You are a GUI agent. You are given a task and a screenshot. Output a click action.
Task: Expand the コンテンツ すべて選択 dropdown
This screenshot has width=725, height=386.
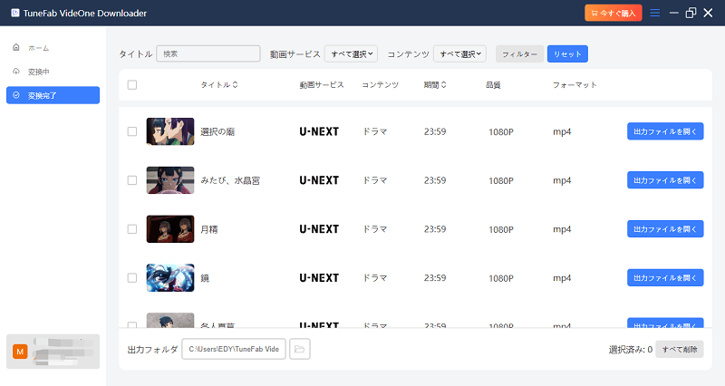tap(459, 54)
